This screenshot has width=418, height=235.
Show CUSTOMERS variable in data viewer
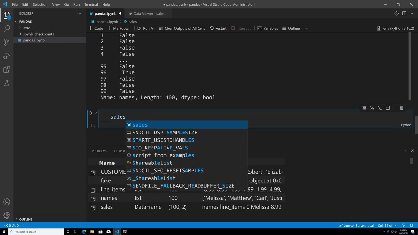pos(93,172)
